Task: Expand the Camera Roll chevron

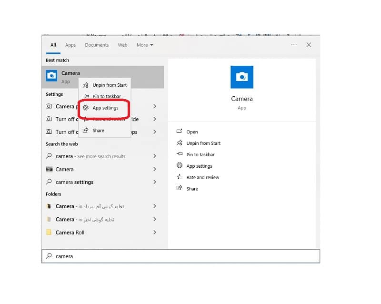Action: (x=155, y=233)
